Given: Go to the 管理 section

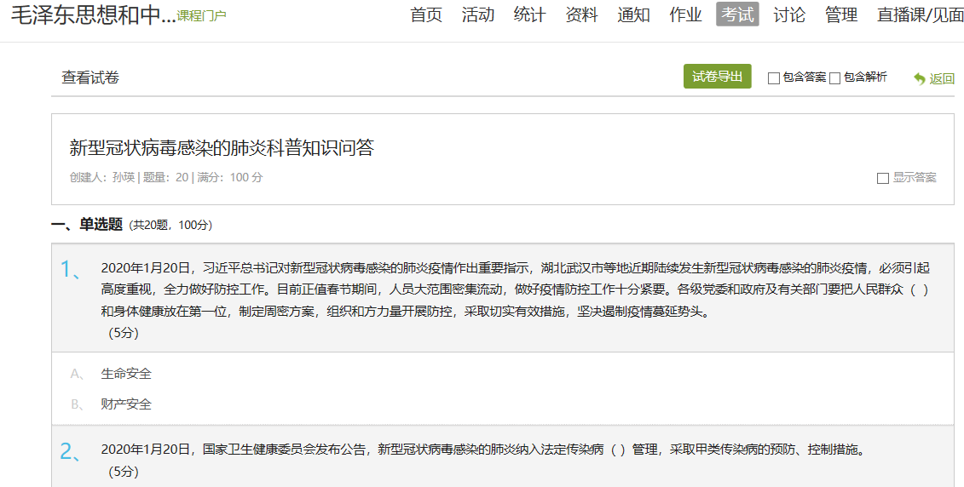Looking at the screenshot, I should pos(841,15).
